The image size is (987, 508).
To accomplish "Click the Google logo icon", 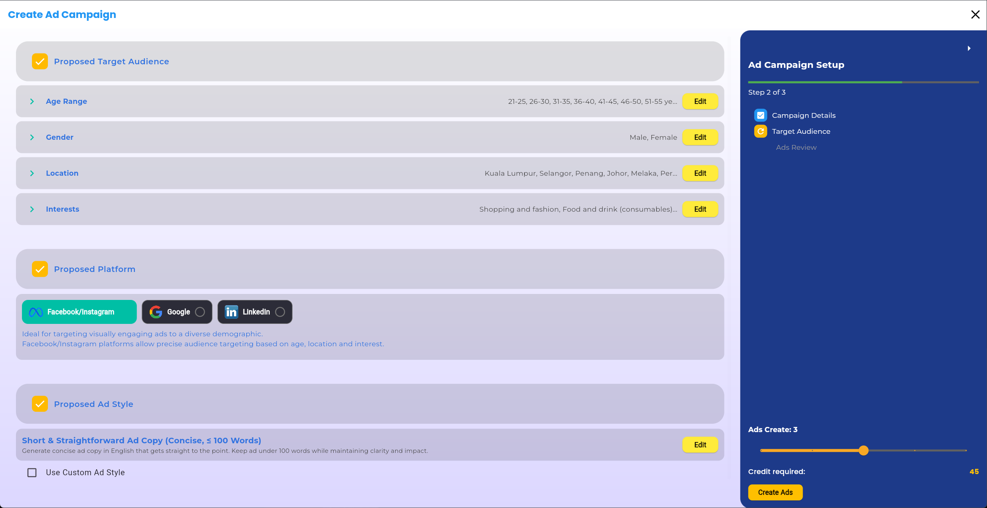I will click(156, 312).
